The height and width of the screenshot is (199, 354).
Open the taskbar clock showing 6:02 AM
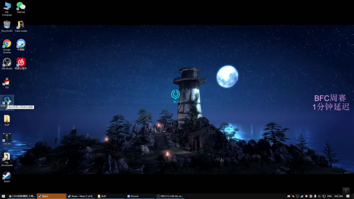point(339,196)
